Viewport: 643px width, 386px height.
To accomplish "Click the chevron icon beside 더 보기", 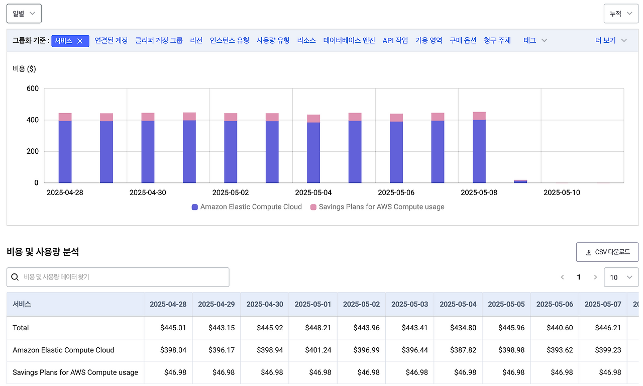I will [624, 40].
